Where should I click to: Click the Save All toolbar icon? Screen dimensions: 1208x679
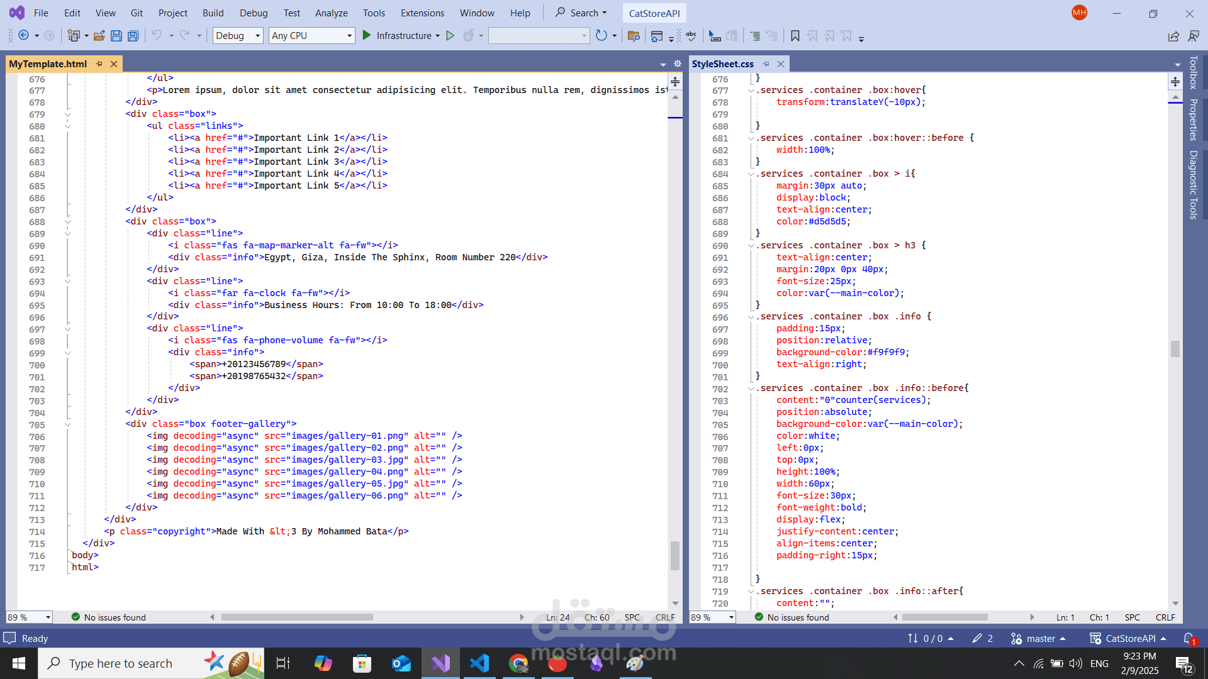tap(133, 36)
